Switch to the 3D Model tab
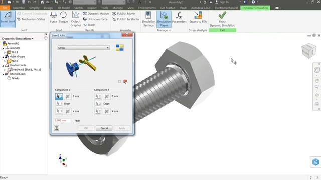321x180 pixels. [x=64, y=8]
